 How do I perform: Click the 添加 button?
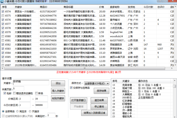pos(58,83)
